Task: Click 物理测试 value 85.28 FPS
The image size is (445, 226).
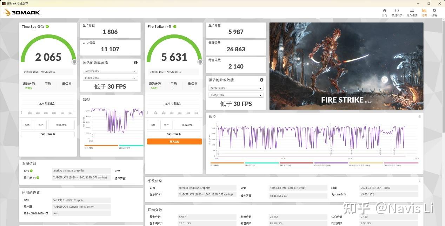Action: [x=298, y=223]
